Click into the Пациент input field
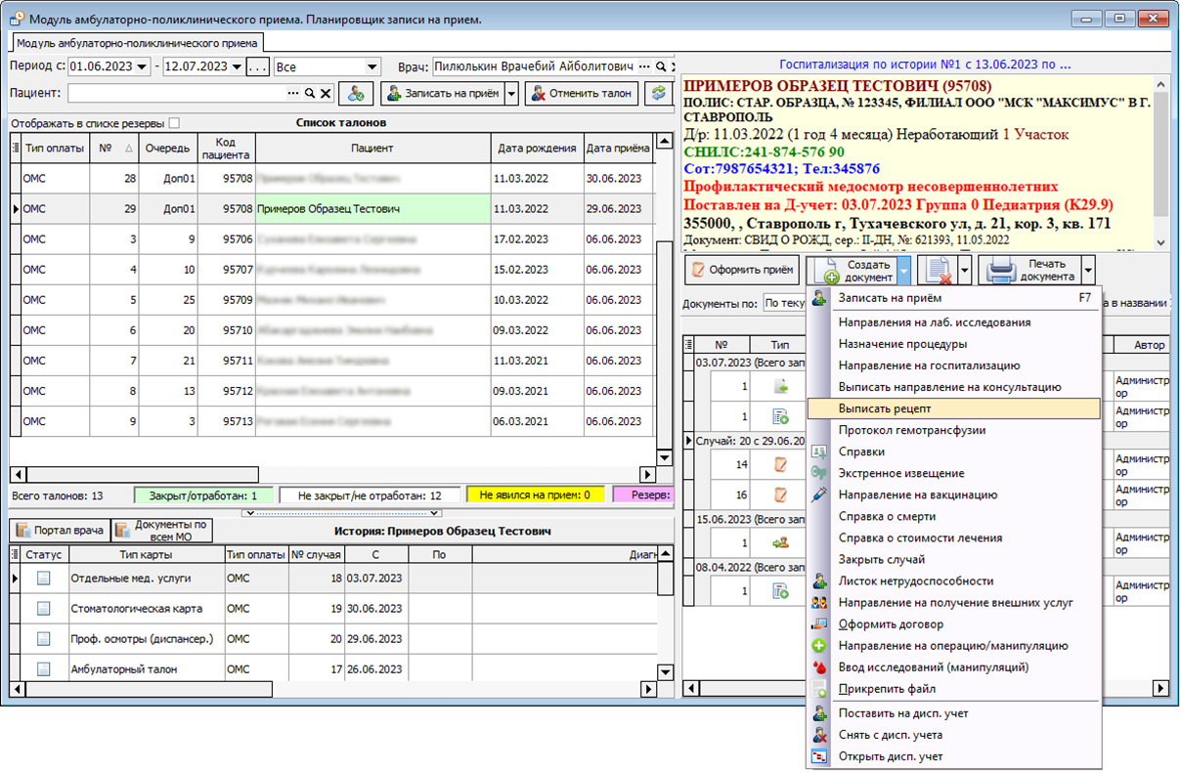Screen dimensions: 1181x773 tap(176, 94)
